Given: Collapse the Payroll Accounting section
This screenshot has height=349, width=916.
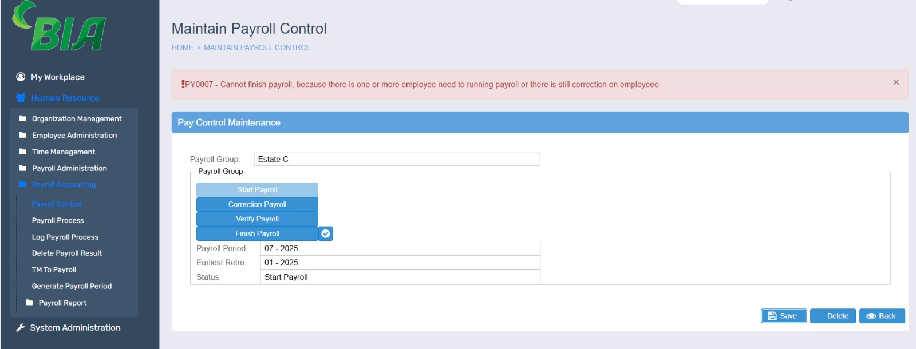Looking at the screenshot, I should 64,185.
